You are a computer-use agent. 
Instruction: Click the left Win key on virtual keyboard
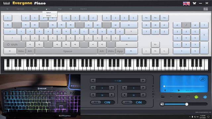[21, 51]
